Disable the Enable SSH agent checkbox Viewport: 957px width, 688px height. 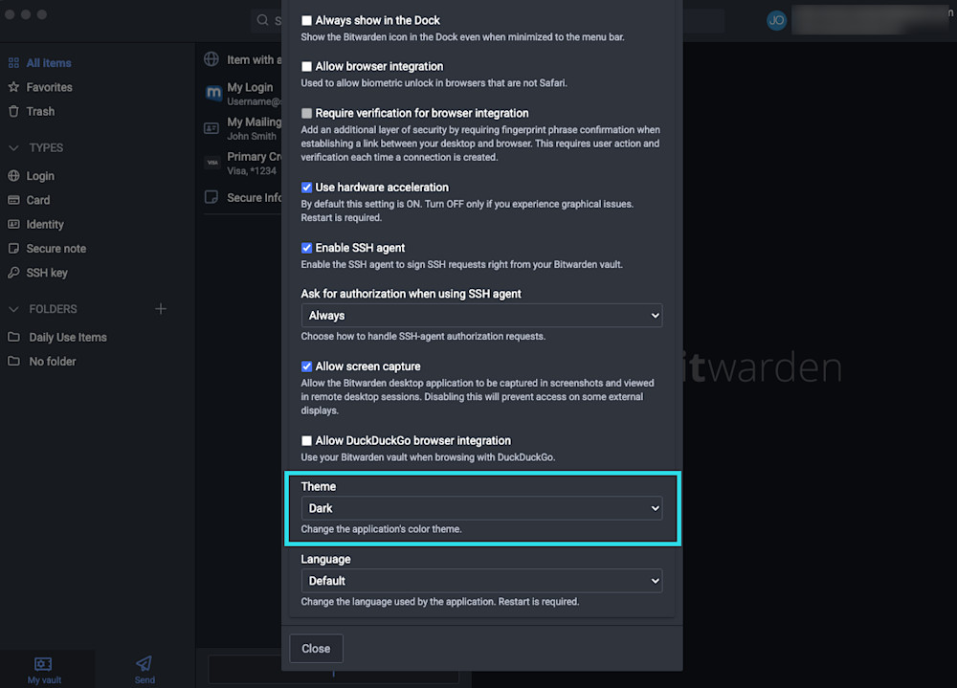[x=307, y=248]
